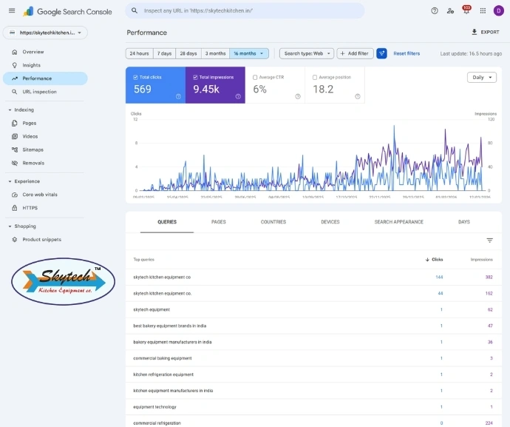510x427 pixels.
Task: Enable the Average position checkbox
Action: tap(315, 77)
